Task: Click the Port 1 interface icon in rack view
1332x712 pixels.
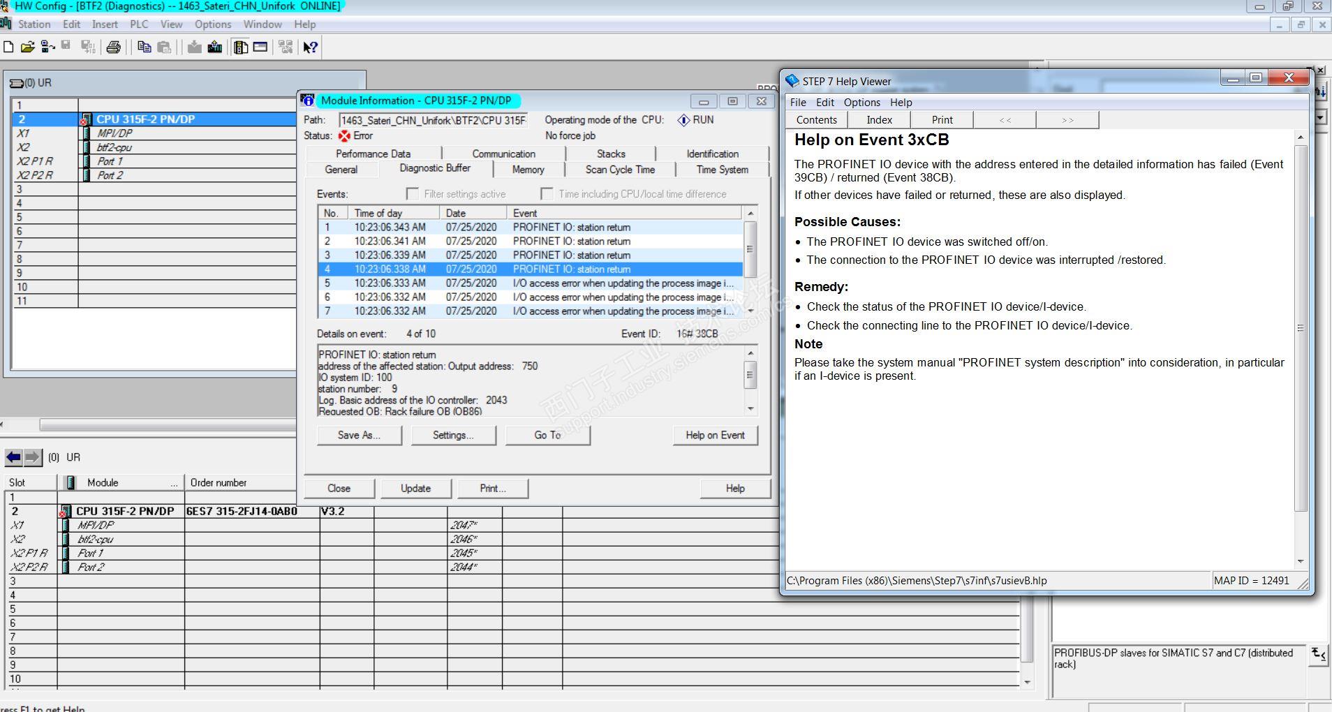Action: pyautogui.click(x=87, y=161)
